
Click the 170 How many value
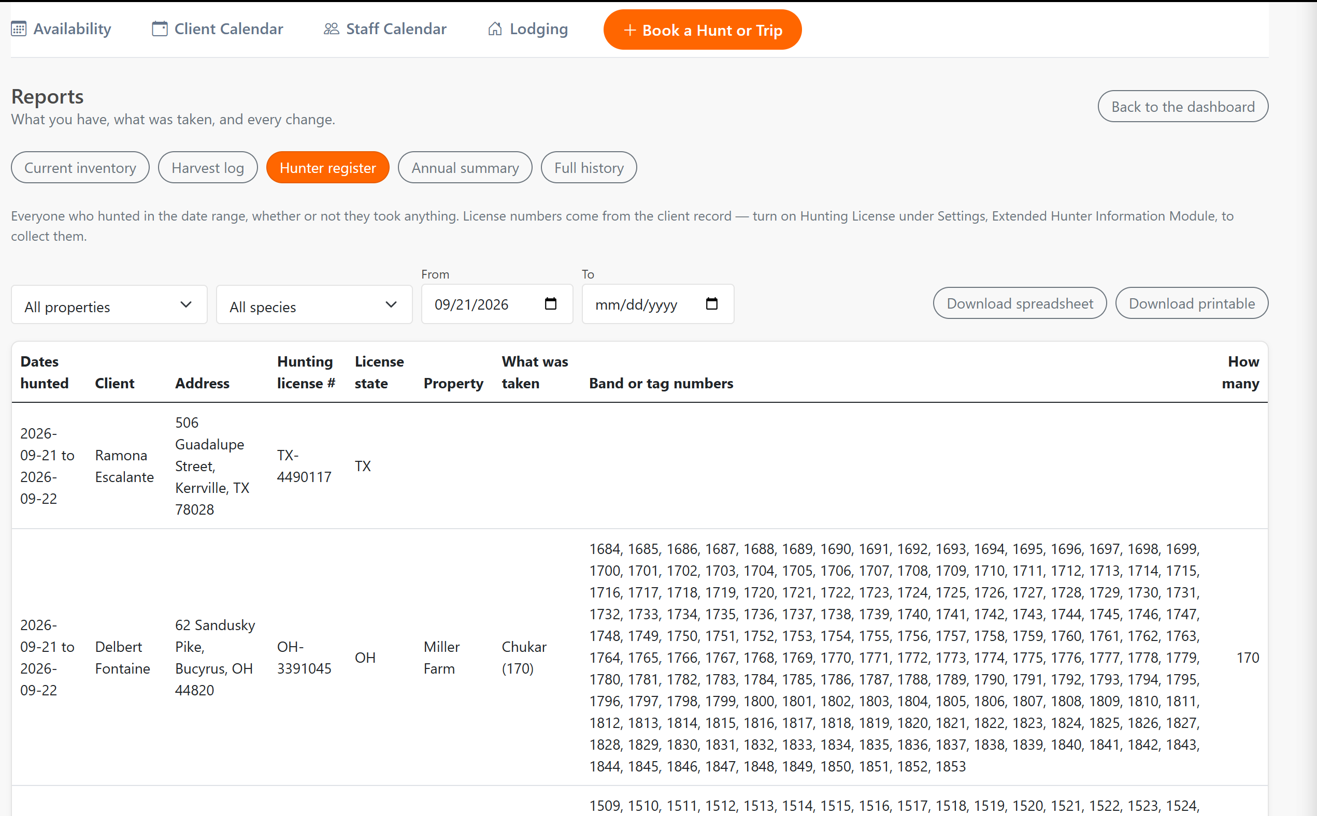(1248, 658)
